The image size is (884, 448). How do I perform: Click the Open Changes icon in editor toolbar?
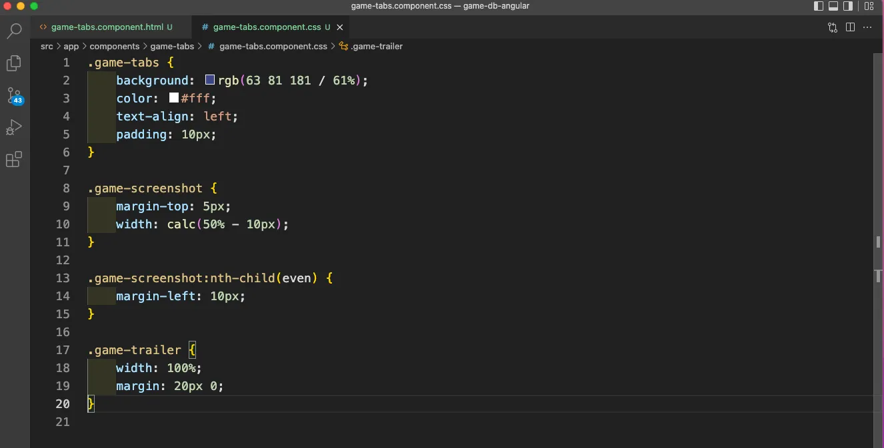coord(833,27)
